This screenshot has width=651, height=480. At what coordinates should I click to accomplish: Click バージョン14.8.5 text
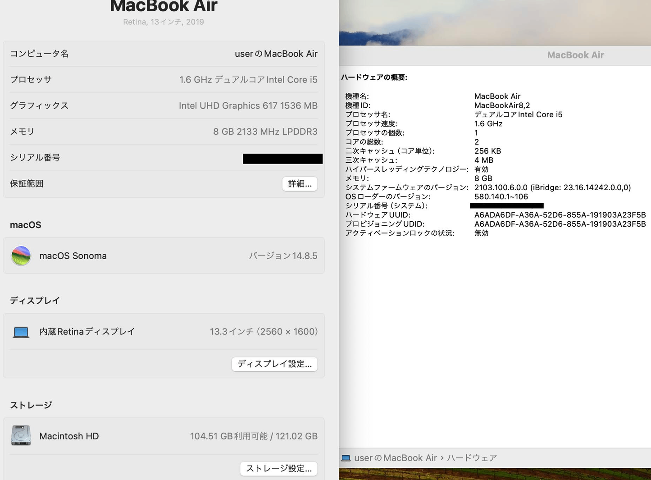click(x=283, y=256)
